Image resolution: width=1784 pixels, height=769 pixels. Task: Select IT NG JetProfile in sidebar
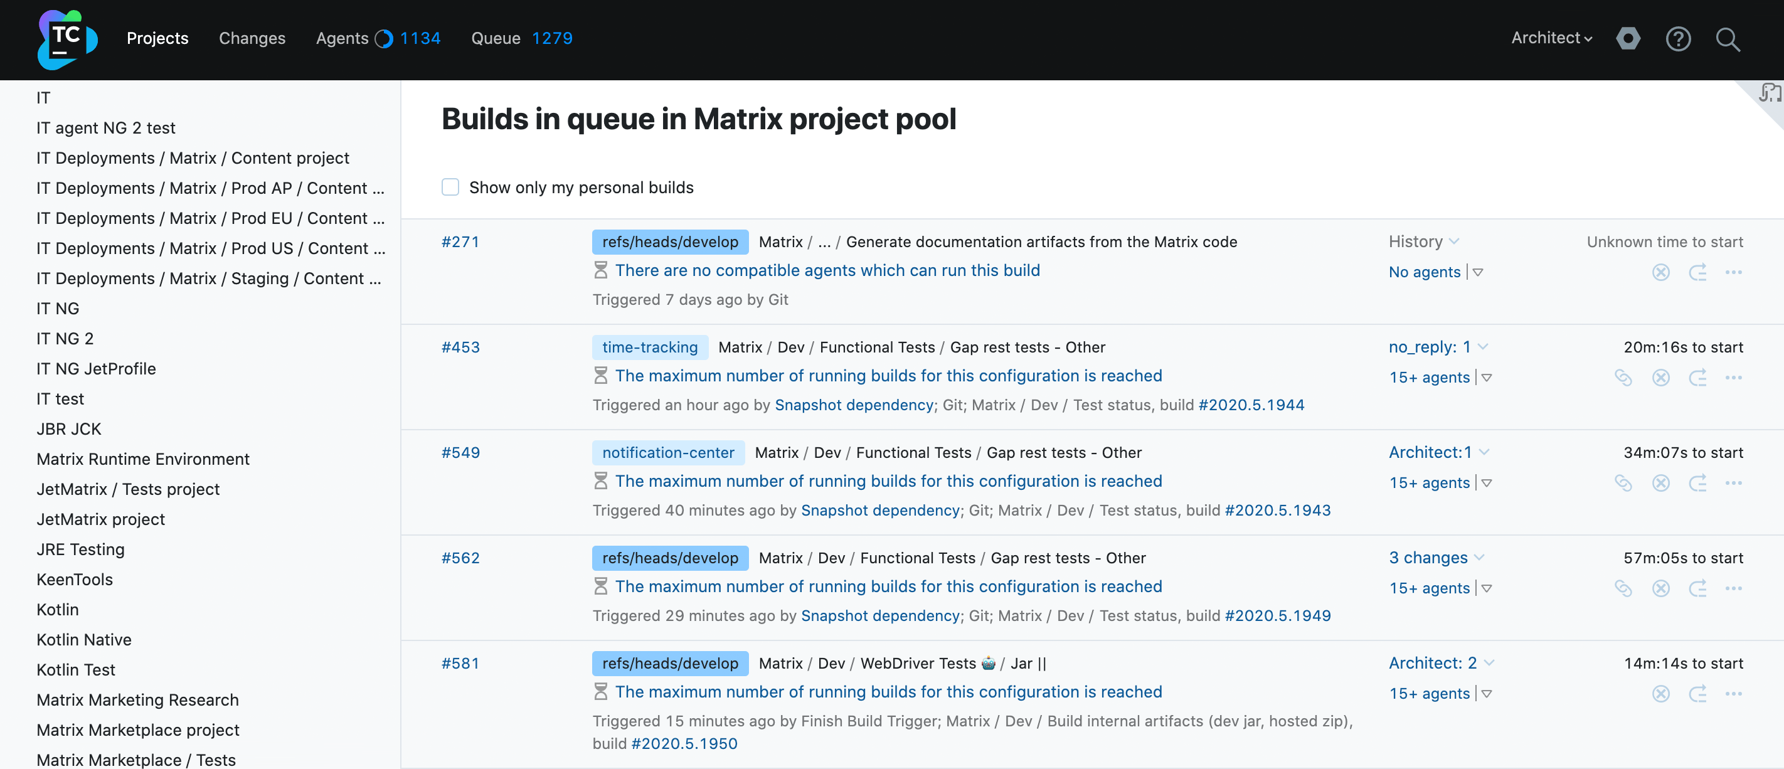(x=96, y=369)
